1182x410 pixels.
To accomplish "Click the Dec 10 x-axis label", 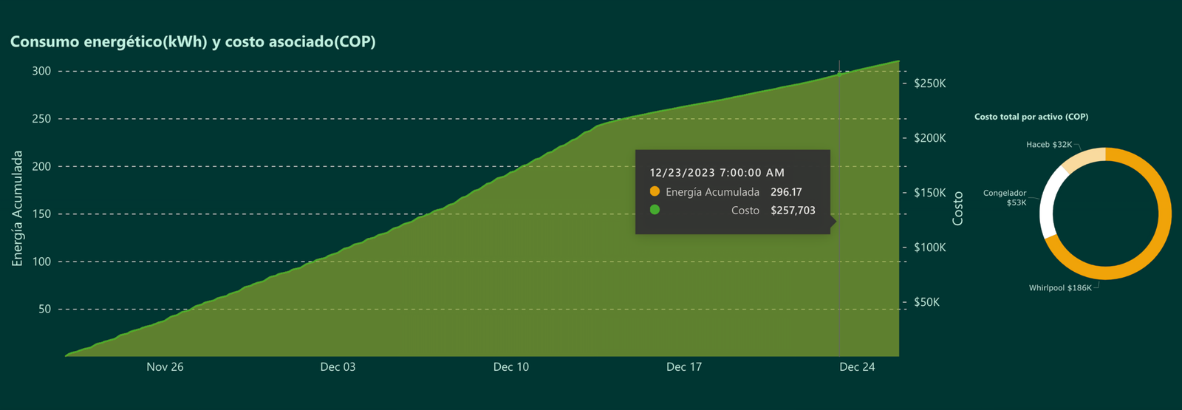I will point(511,367).
